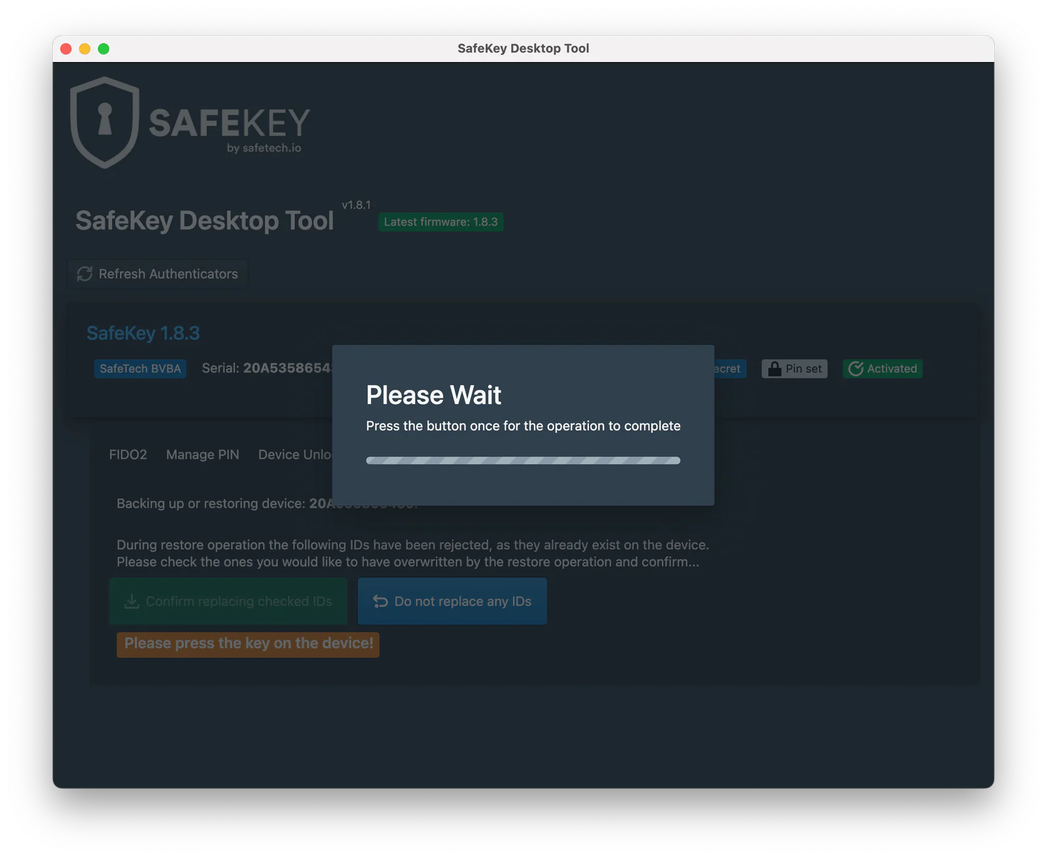Click the device serial number text
1047x858 pixels.
267,368
